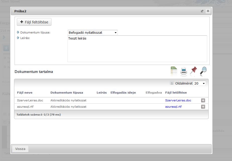The image size is (232, 161).
Task: Expand the SzerverLeiras.doc row plus icon
Action: (x=203, y=100)
